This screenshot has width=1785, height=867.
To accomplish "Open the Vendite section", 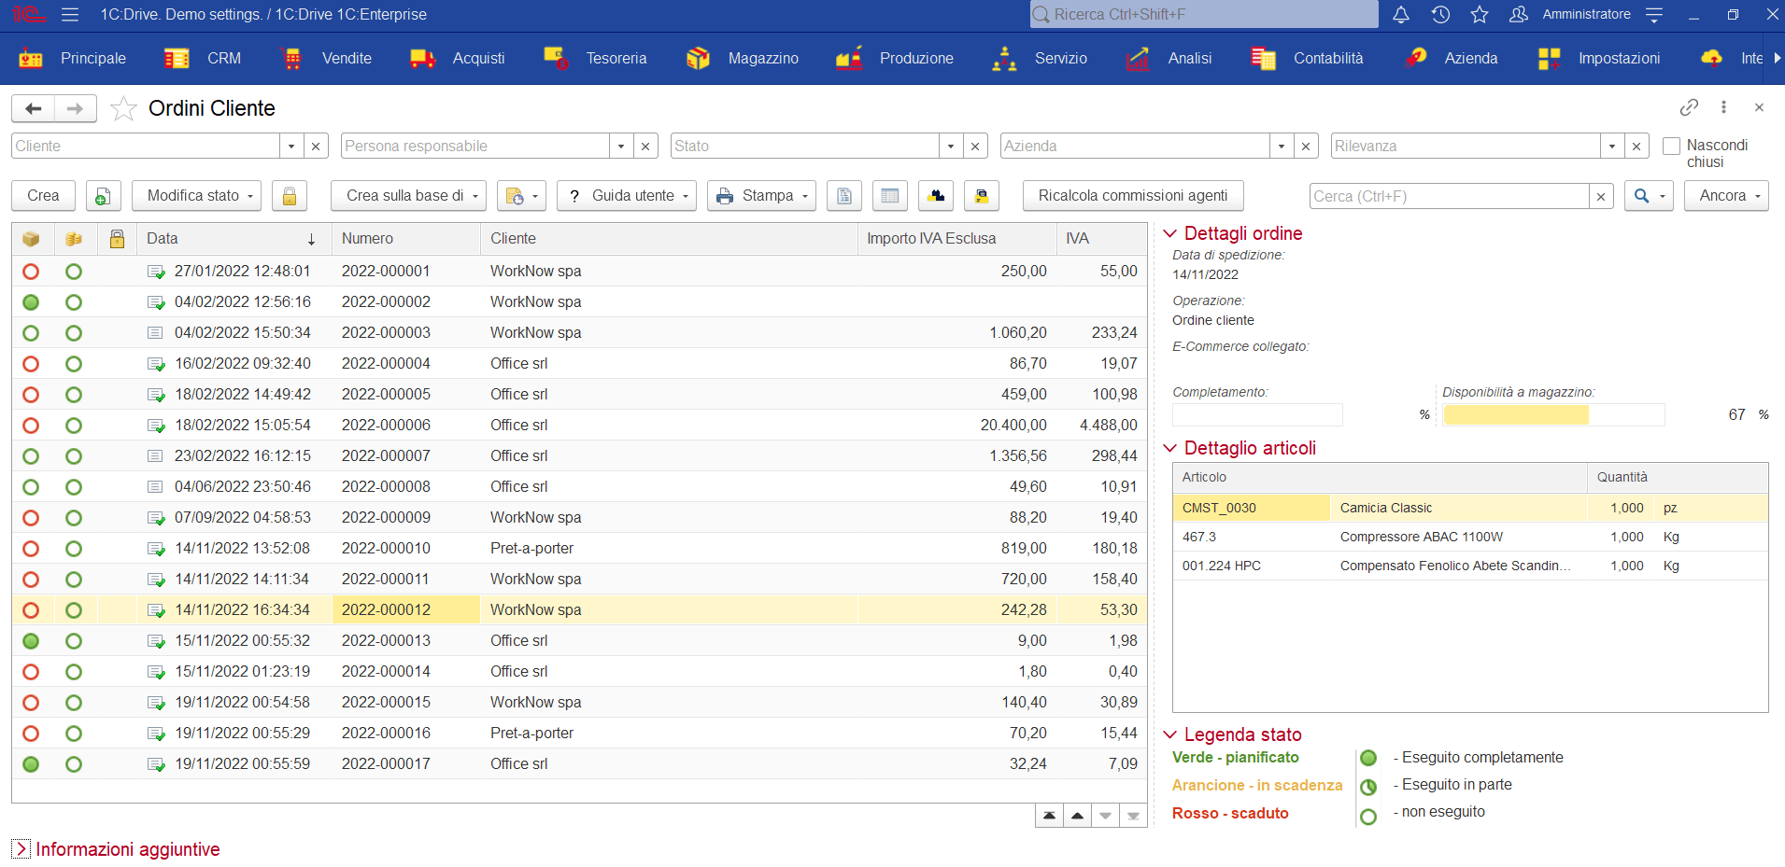I will pyautogui.click(x=326, y=59).
